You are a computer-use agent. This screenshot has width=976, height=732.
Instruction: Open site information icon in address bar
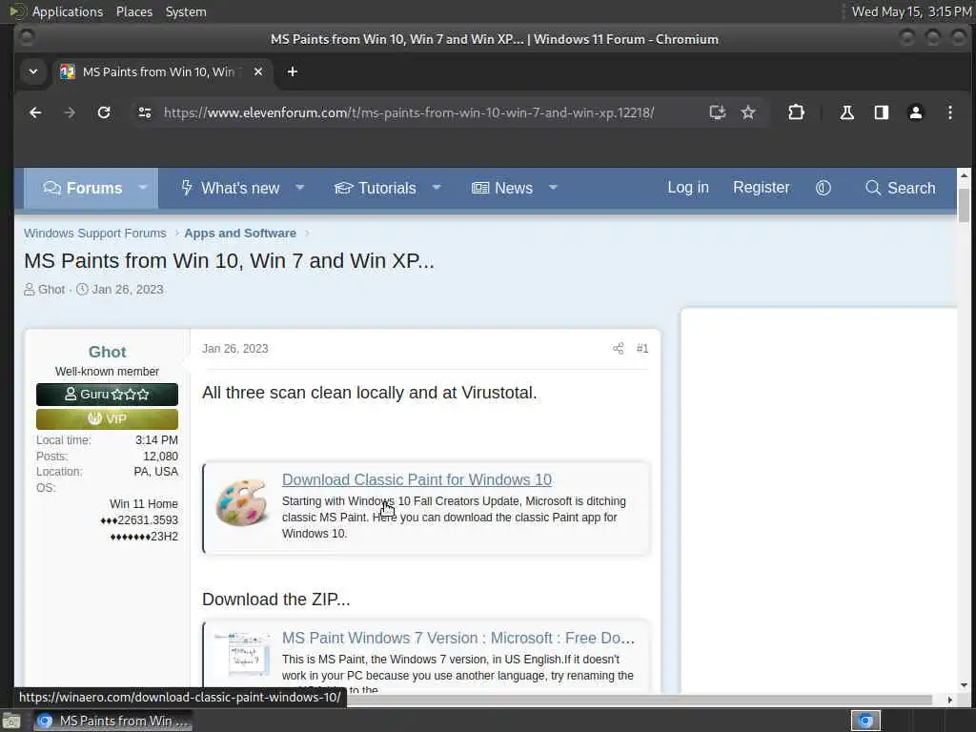(145, 112)
